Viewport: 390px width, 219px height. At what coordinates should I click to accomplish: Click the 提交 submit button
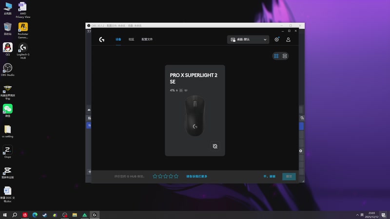pyautogui.click(x=289, y=177)
